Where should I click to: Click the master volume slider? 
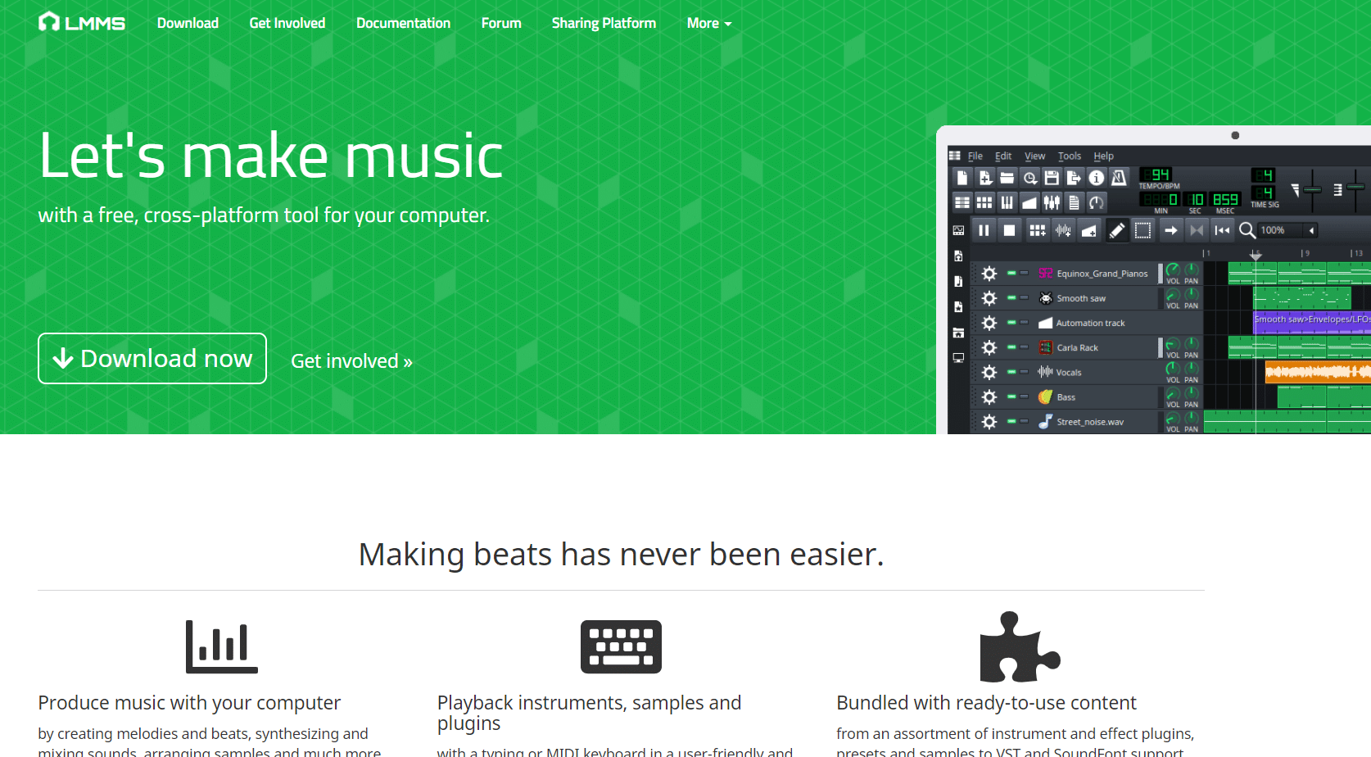[1312, 189]
